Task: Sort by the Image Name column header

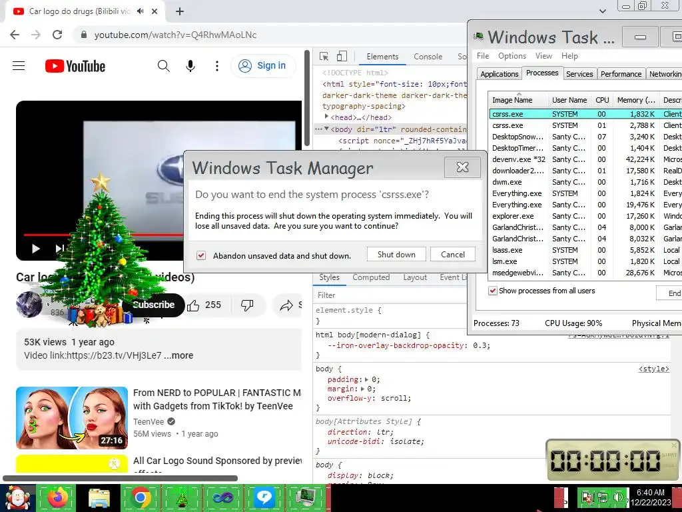Action: click(x=518, y=100)
